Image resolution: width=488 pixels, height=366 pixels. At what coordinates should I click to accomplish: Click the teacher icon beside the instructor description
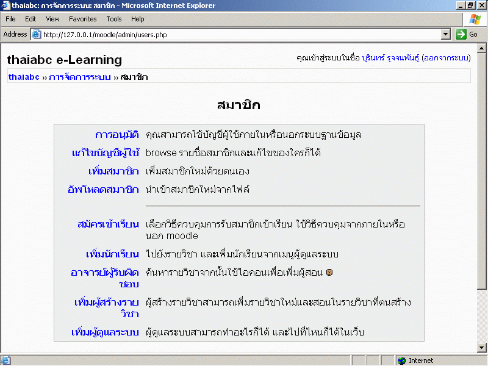tap(330, 272)
